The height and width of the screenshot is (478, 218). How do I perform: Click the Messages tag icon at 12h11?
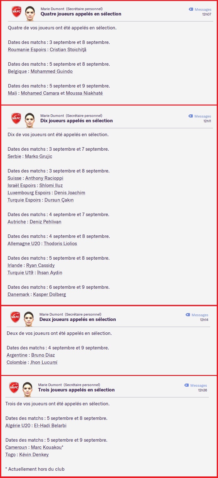(191, 116)
